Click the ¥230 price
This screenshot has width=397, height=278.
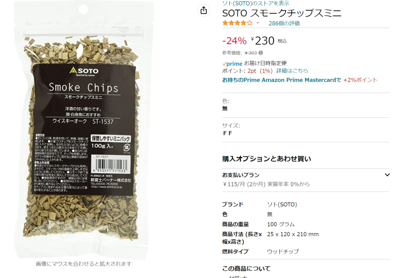click(263, 41)
